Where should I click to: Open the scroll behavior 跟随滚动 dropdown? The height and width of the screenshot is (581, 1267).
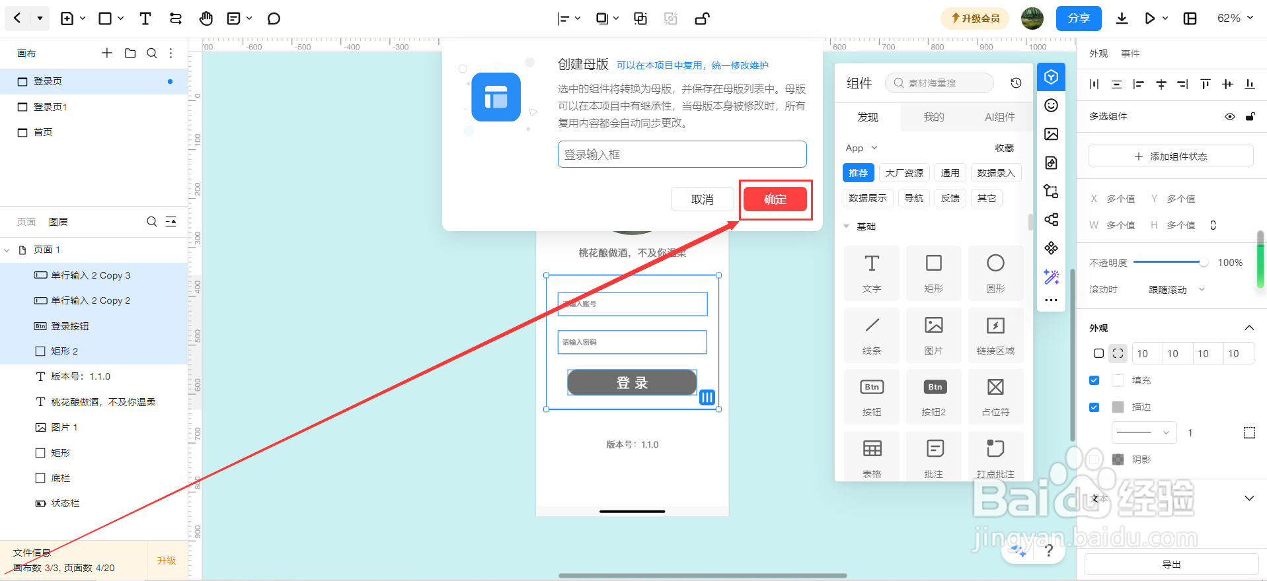pyautogui.click(x=1176, y=289)
